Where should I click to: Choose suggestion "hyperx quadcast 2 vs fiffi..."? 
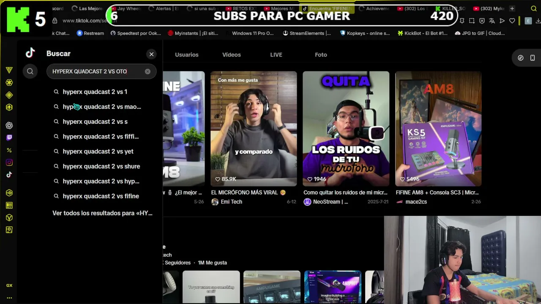click(101, 136)
